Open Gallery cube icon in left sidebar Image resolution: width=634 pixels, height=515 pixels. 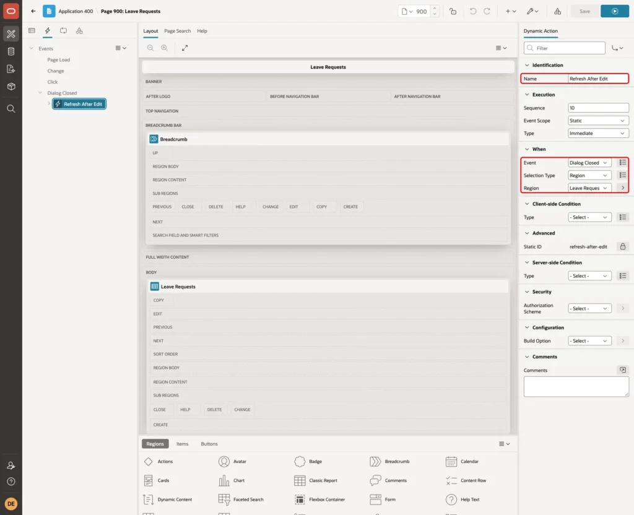pyautogui.click(x=11, y=86)
